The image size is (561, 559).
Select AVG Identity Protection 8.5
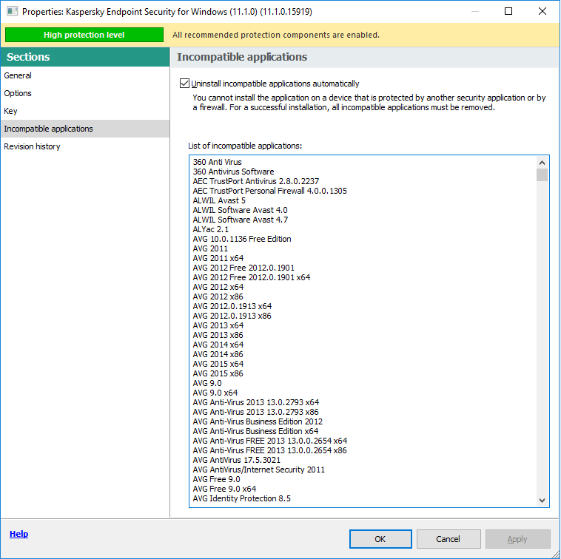[x=241, y=498]
